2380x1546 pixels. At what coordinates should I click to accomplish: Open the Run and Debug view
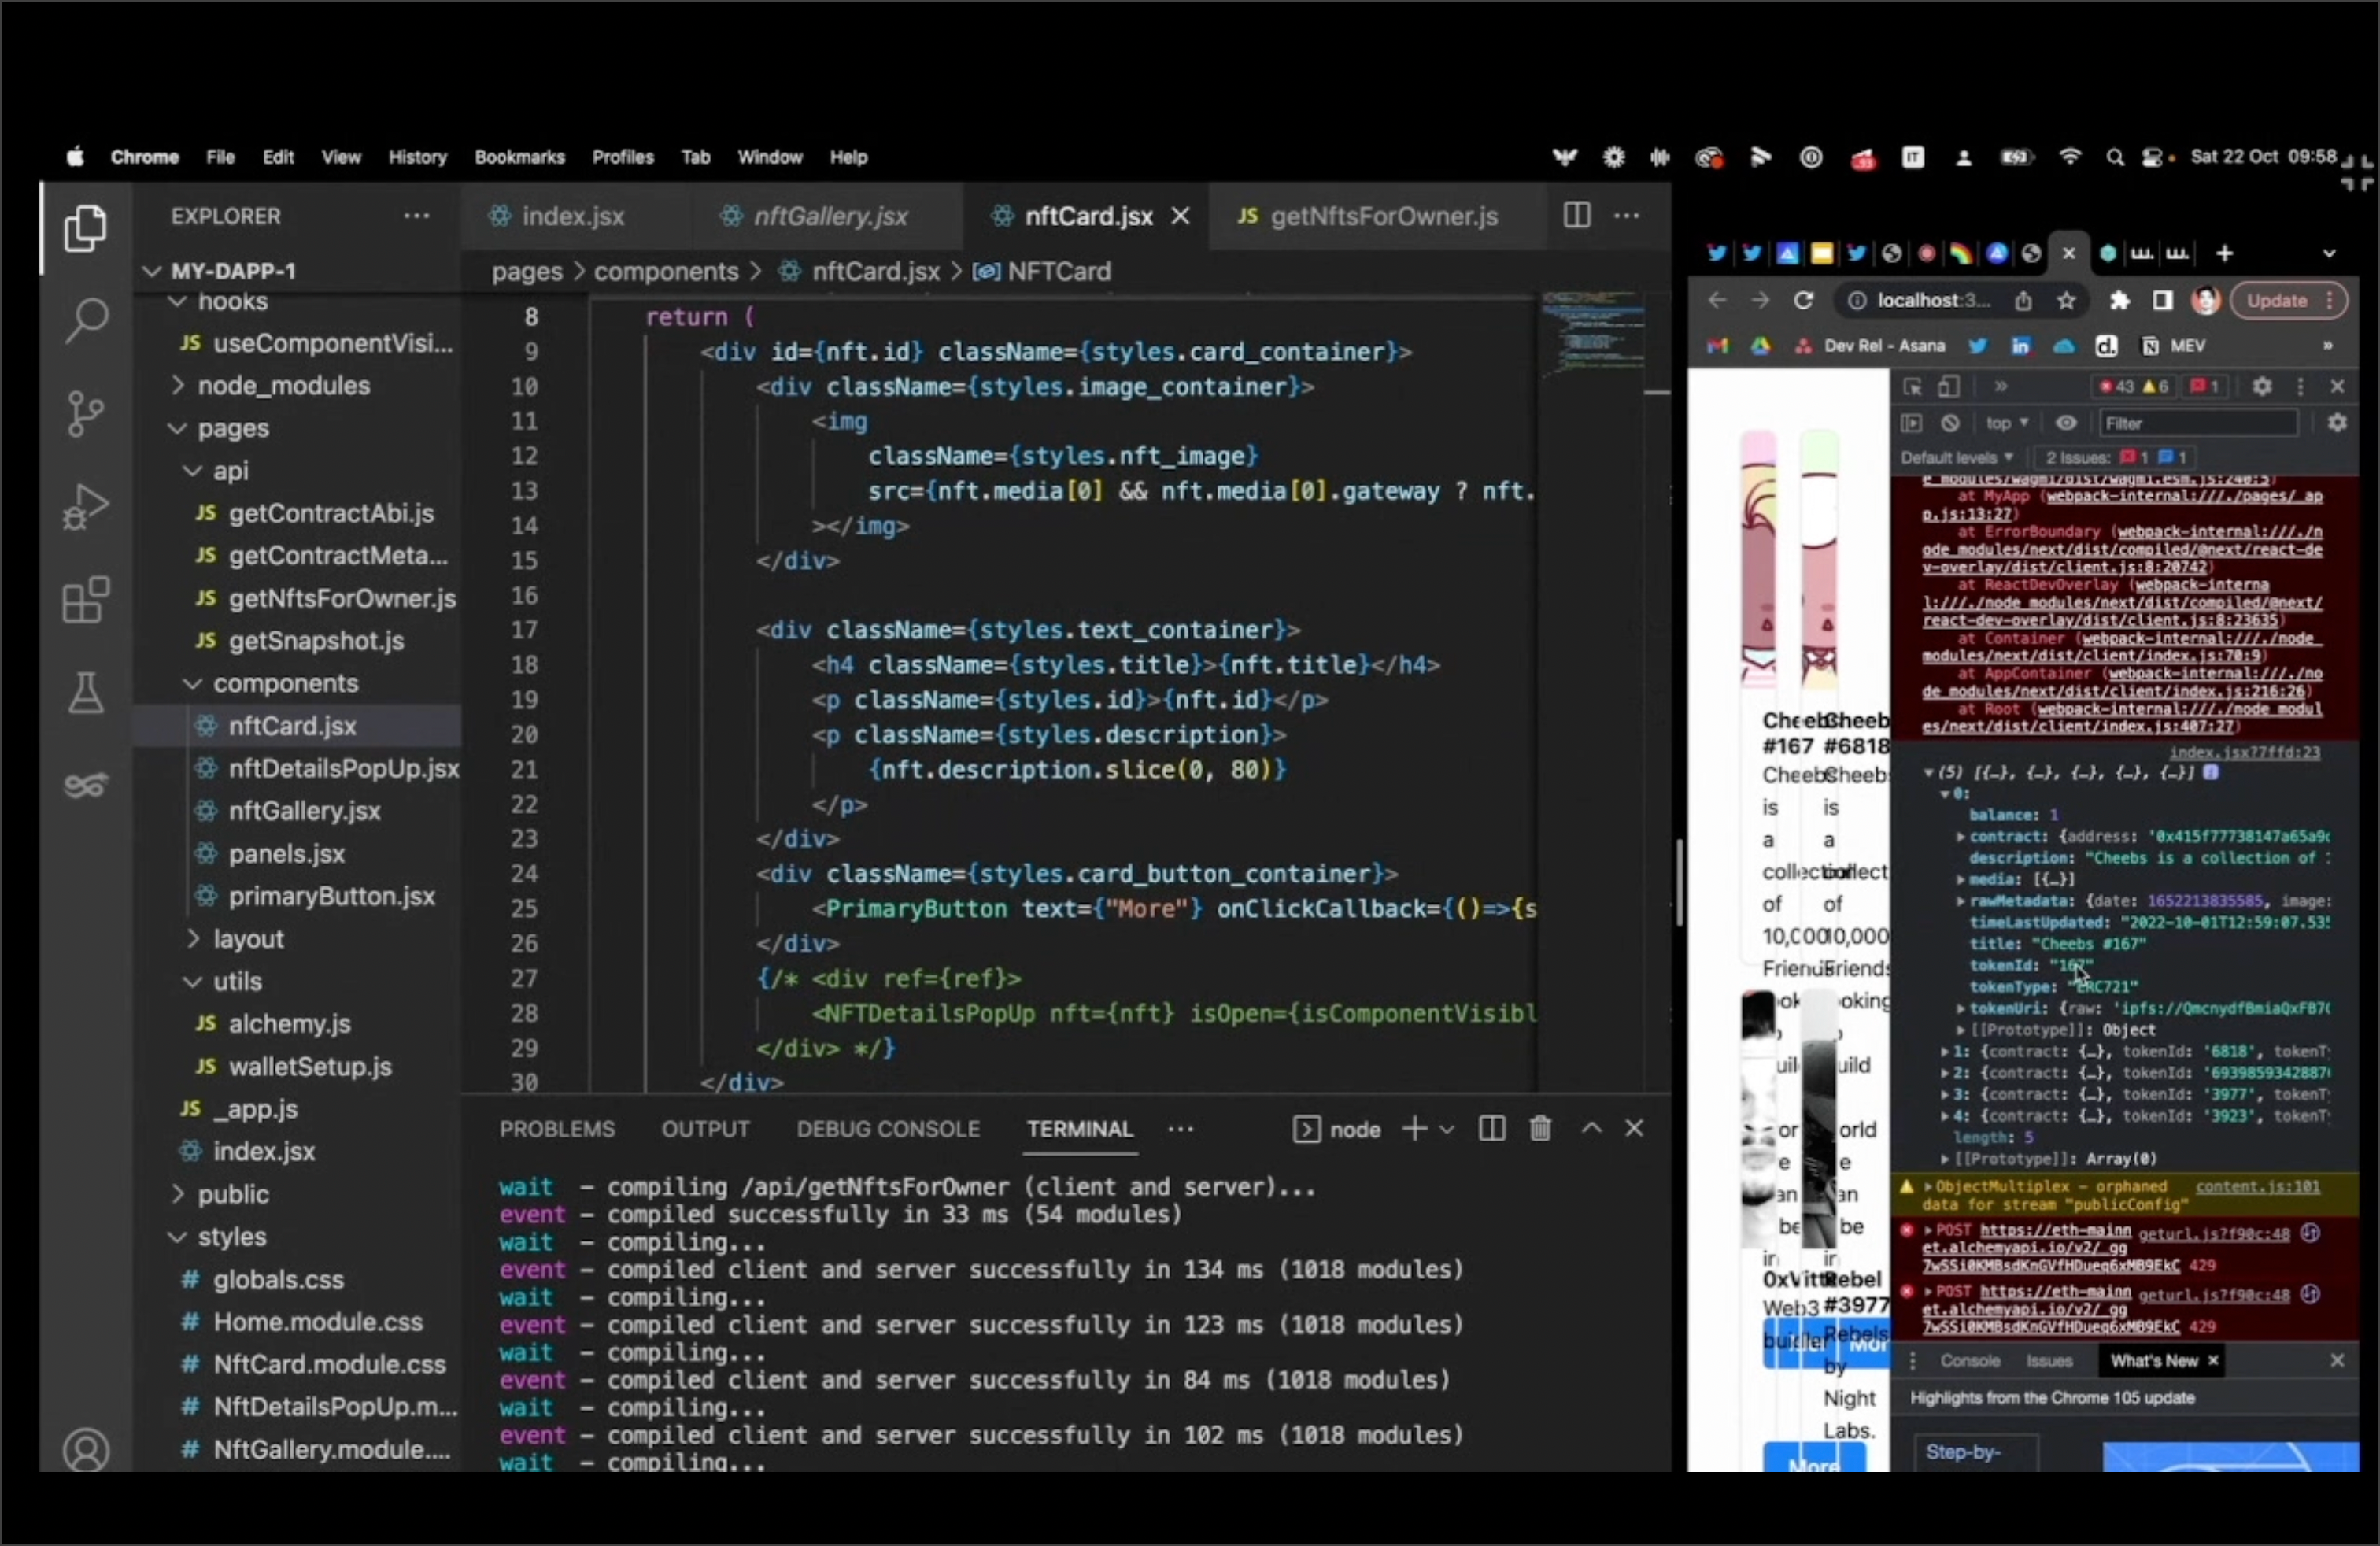coord(85,506)
